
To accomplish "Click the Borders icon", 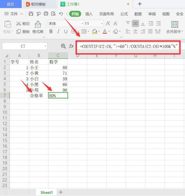I will (x=74, y=31).
